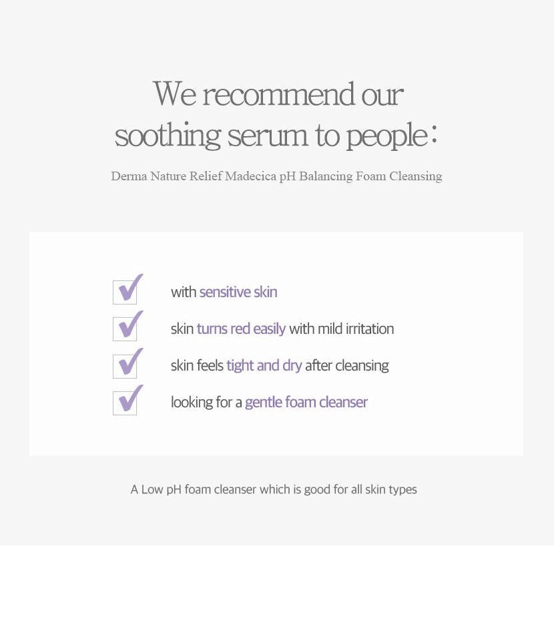554x633 pixels.
Task: Check the box beside "tight and dry"
Action: point(125,366)
